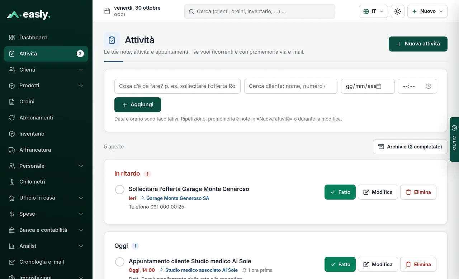Click the 2 badge on Attività

point(80,54)
